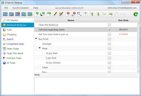Collapse the Meet subtask group
This screenshot has height=96, width=141.
pyautogui.click(x=40, y=48)
